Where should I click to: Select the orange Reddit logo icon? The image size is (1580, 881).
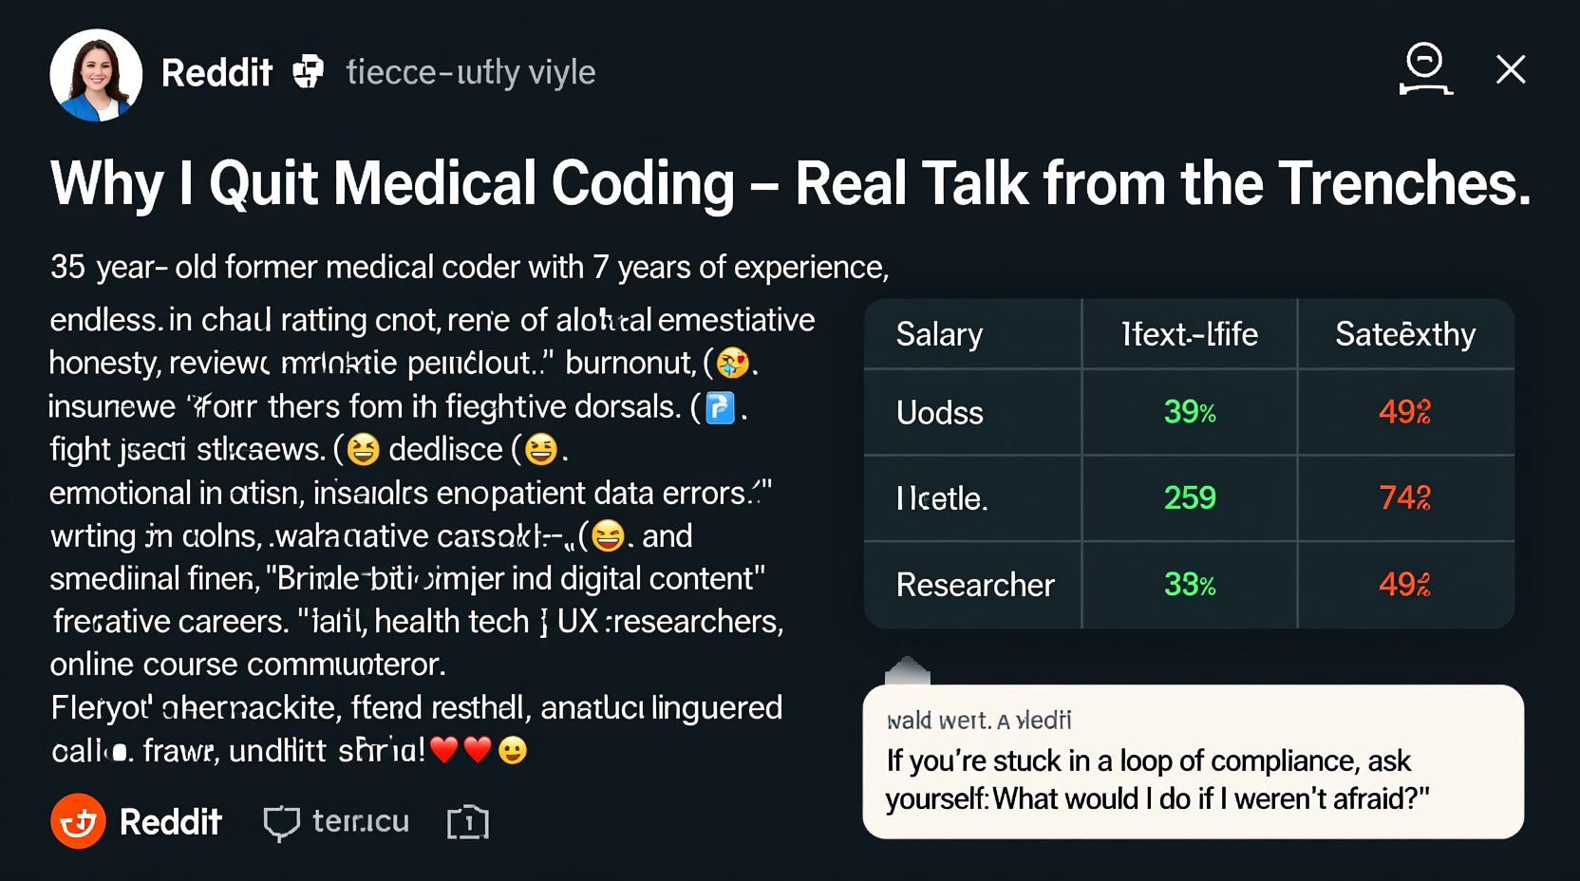(80, 821)
